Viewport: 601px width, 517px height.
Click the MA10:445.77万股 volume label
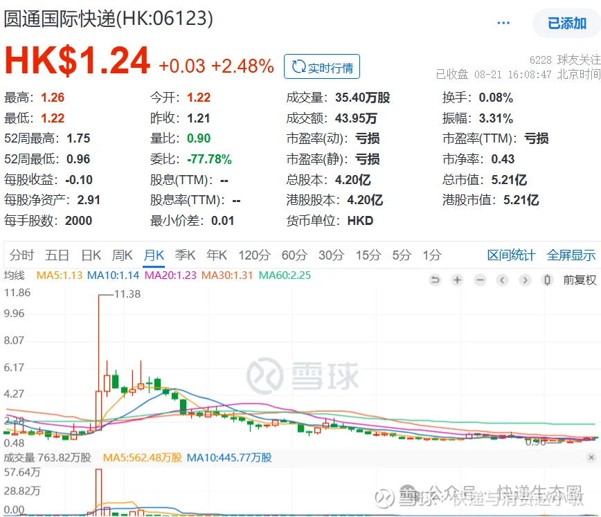tap(229, 457)
